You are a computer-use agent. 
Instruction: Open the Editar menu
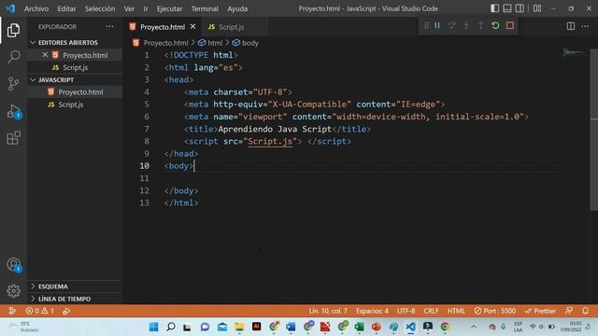[x=66, y=8]
